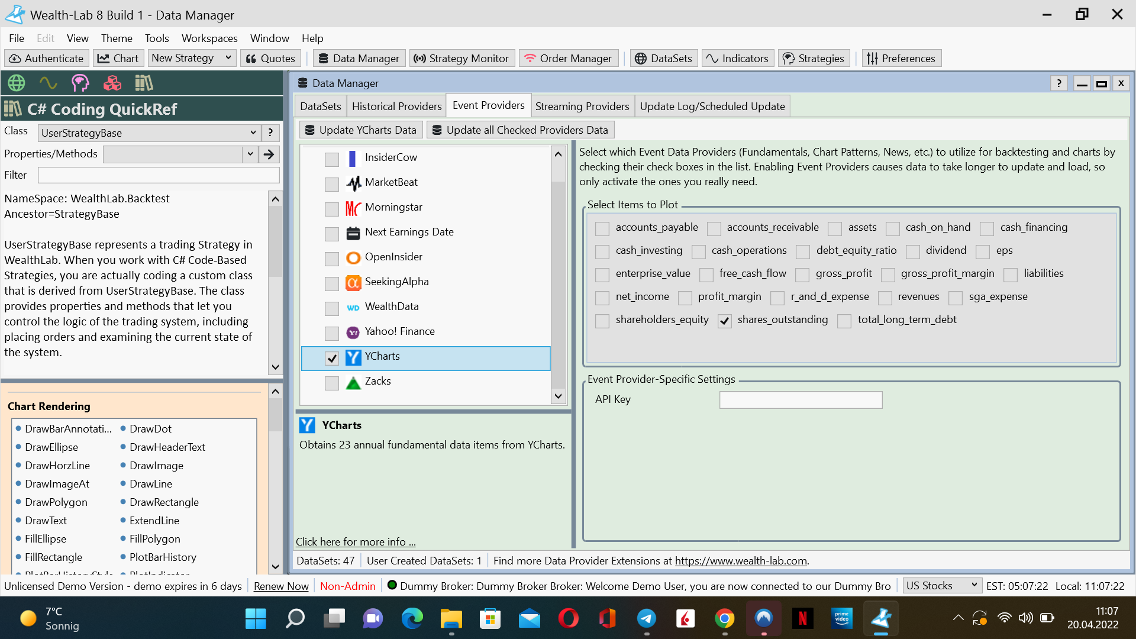Click the Authenticate toolbar button
This screenshot has height=639, width=1136.
46,58
